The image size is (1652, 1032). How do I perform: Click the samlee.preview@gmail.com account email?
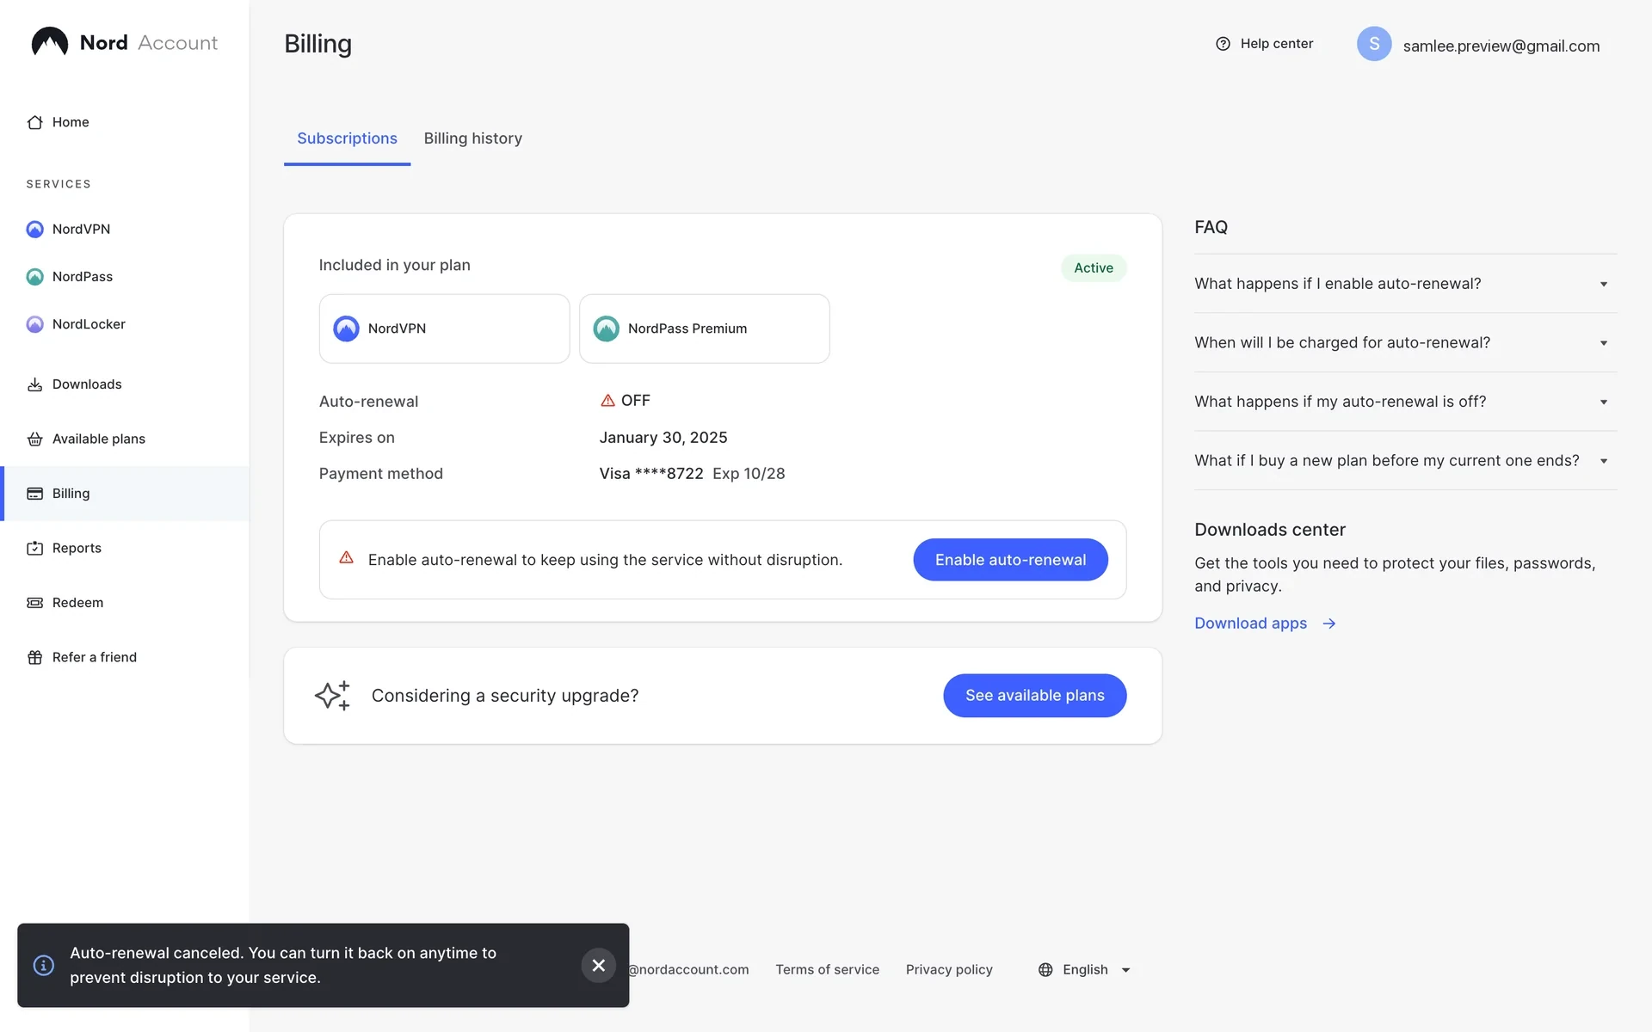(1501, 46)
